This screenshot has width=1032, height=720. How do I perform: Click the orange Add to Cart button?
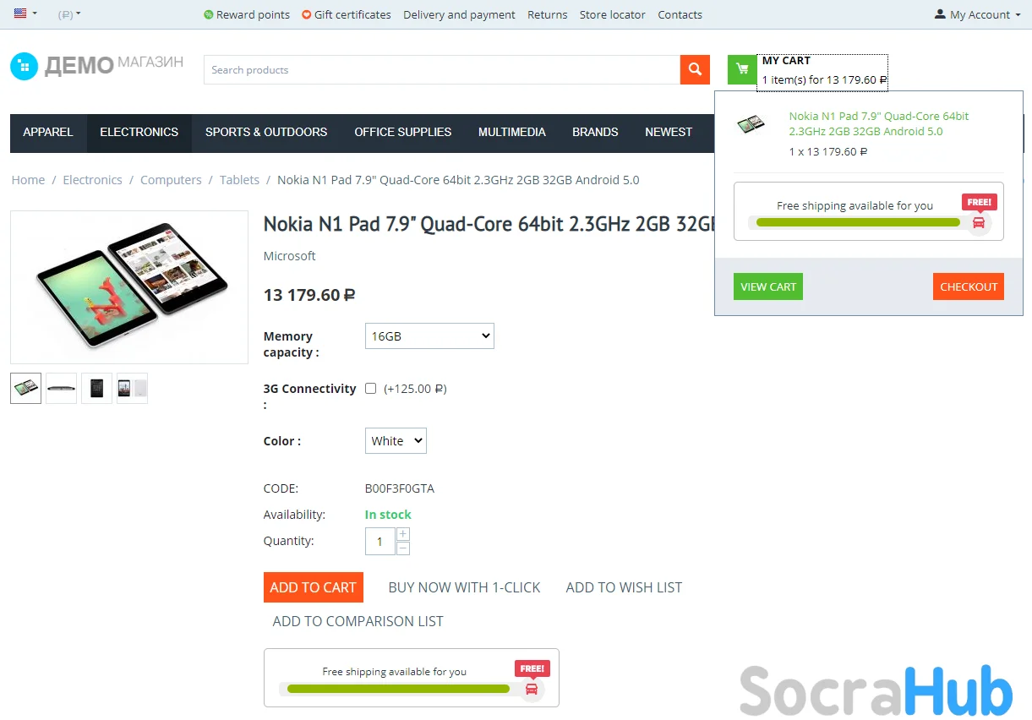(314, 587)
